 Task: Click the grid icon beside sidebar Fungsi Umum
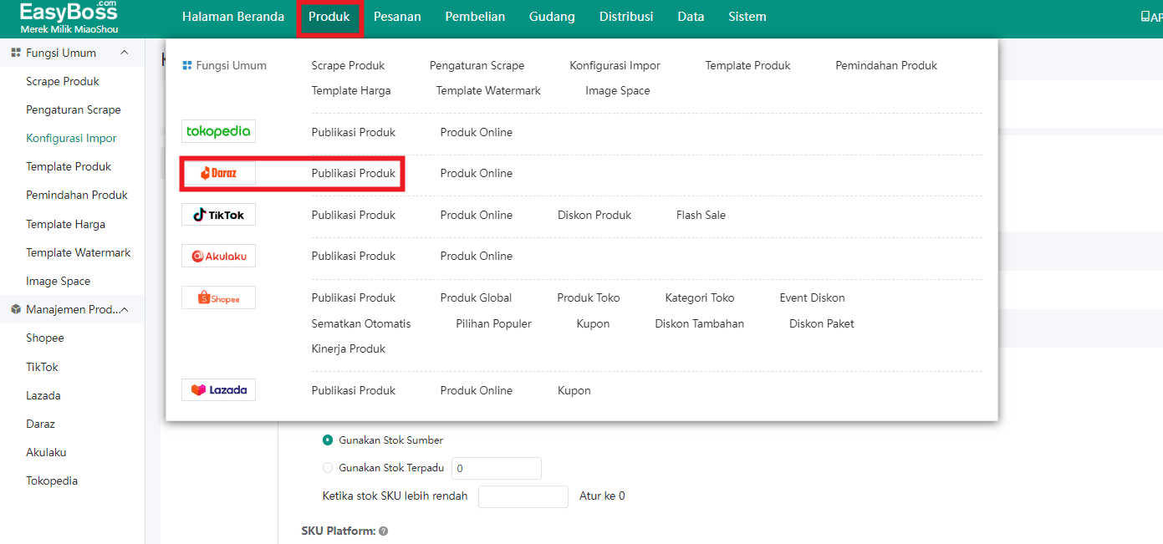[x=16, y=53]
